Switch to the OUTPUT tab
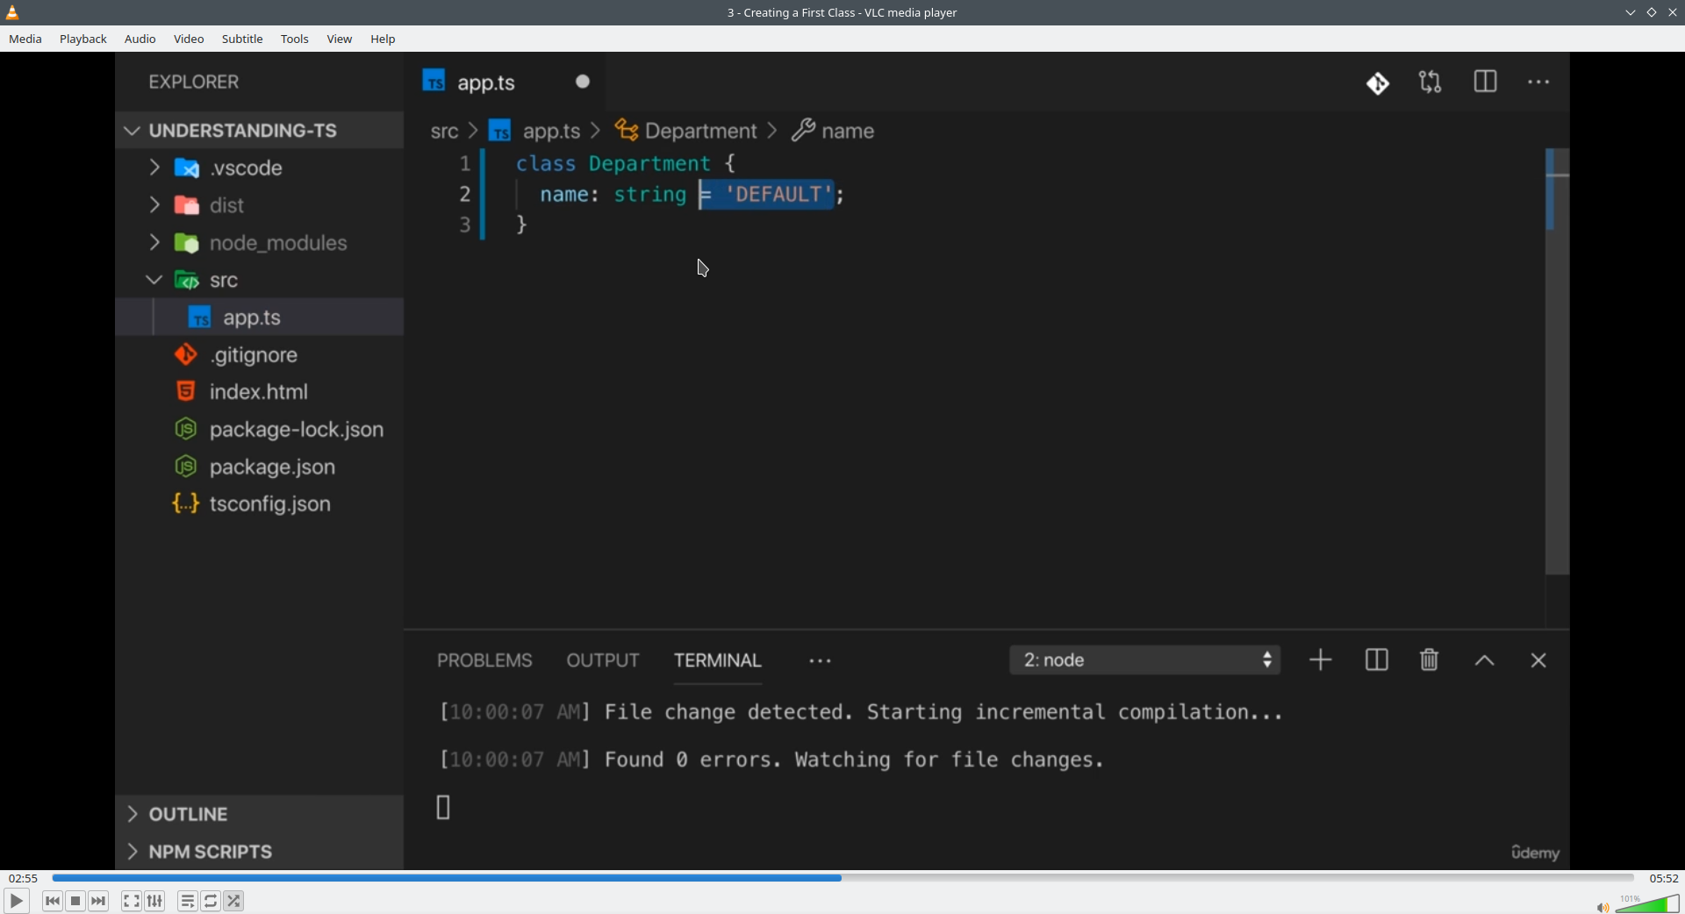Viewport: 1685px width, 914px height. (x=603, y=661)
